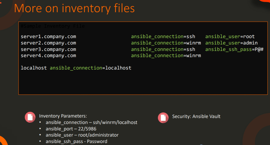Select the 'ansible_ssh_pass - Password' bullet
The height and width of the screenshot is (145, 270).
click(x=76, y=141)
